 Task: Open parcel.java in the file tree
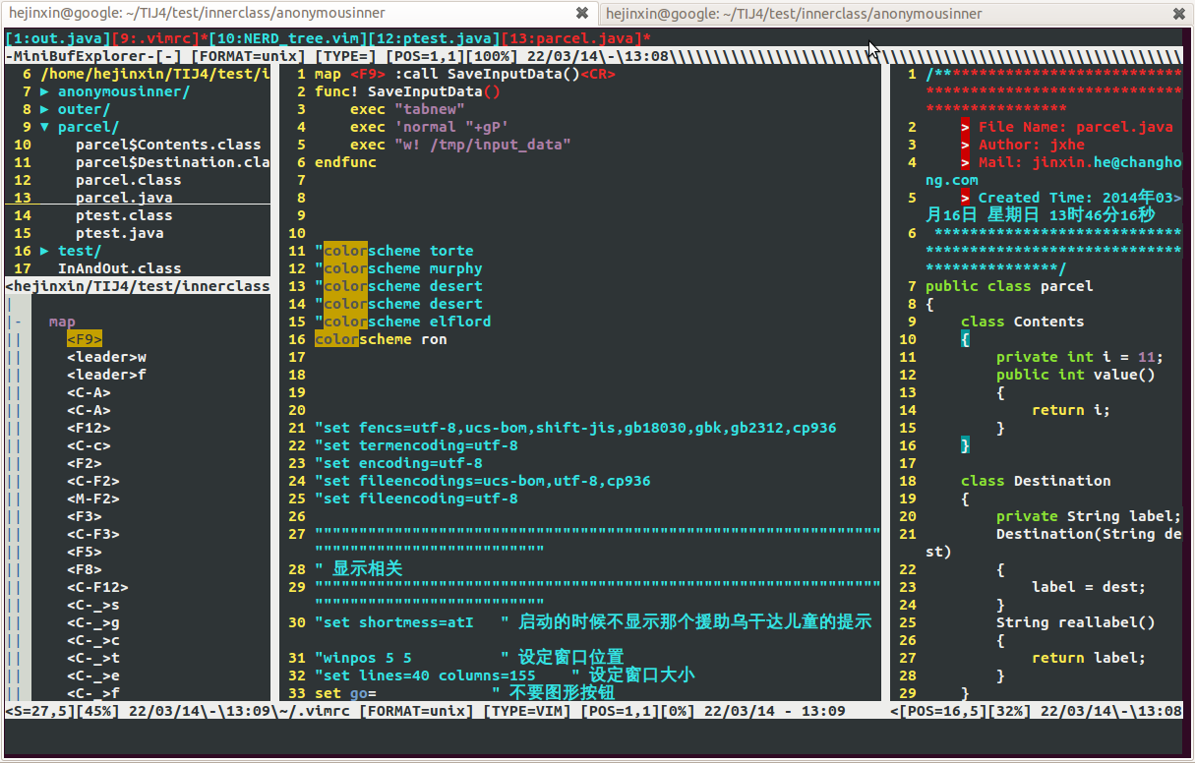point(124,198)
